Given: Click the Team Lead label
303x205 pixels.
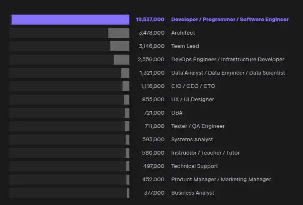Looking at the screenshot, I should [185, 46].
